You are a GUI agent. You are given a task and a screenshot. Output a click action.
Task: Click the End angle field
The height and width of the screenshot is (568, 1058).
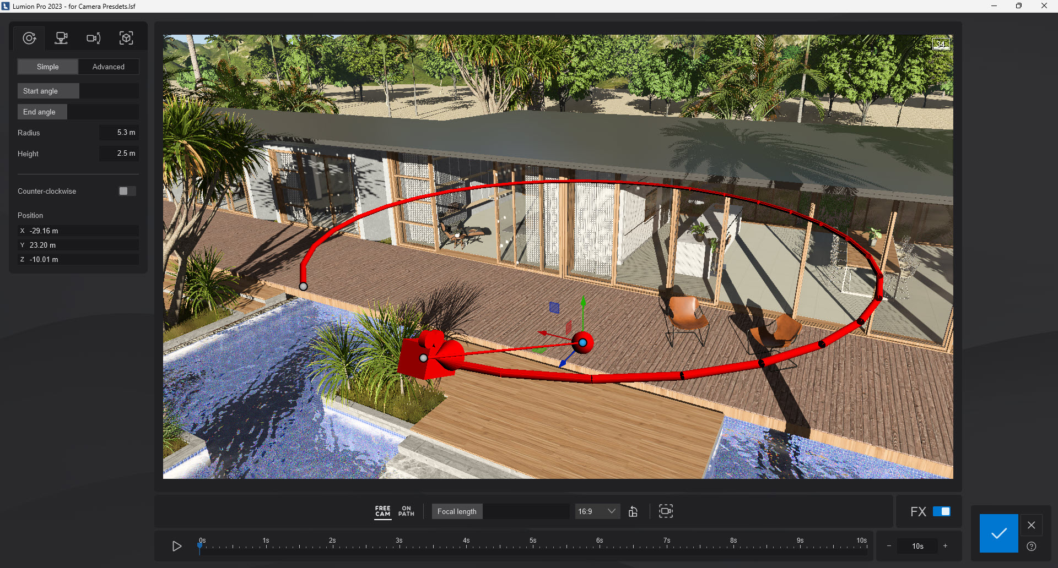41,112
